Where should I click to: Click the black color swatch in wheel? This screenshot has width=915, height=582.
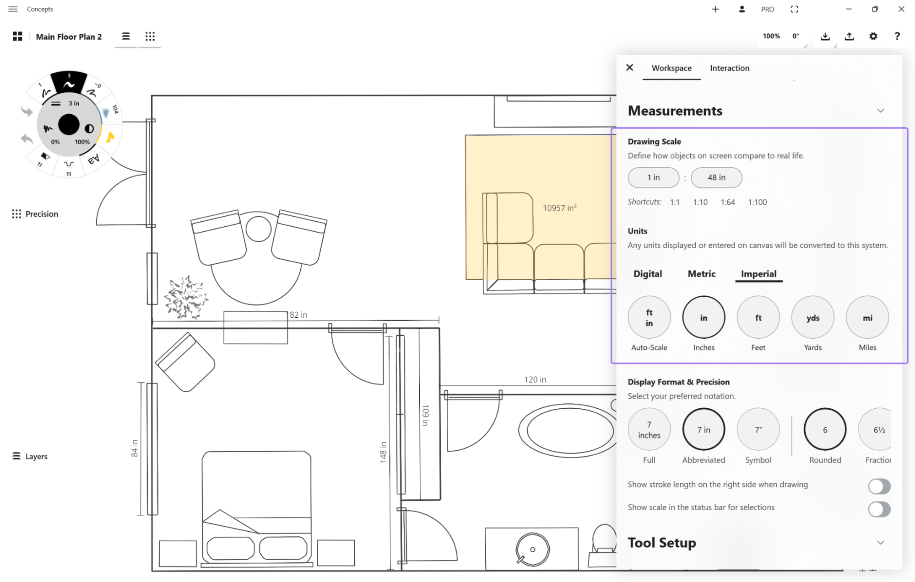[x=69, y=125]
